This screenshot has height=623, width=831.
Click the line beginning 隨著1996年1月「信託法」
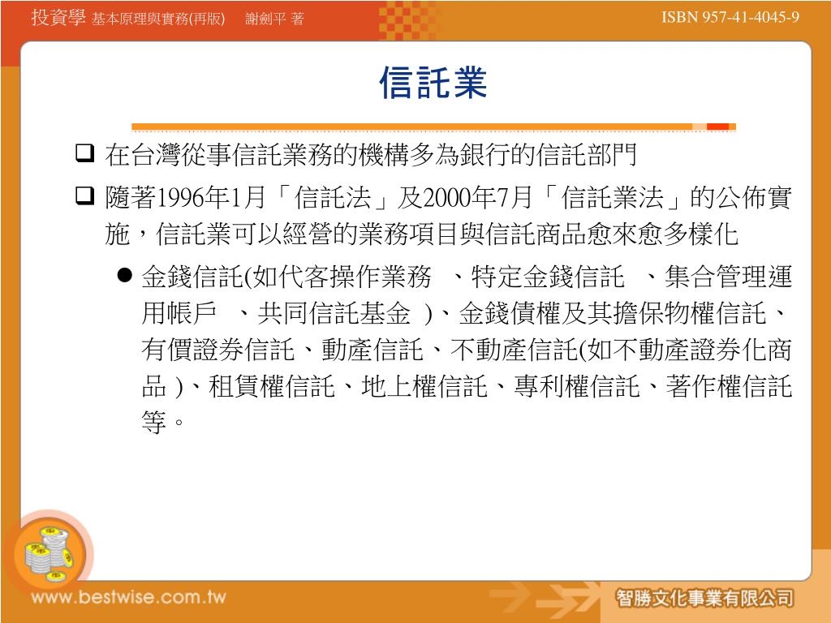tap(448, 198)
